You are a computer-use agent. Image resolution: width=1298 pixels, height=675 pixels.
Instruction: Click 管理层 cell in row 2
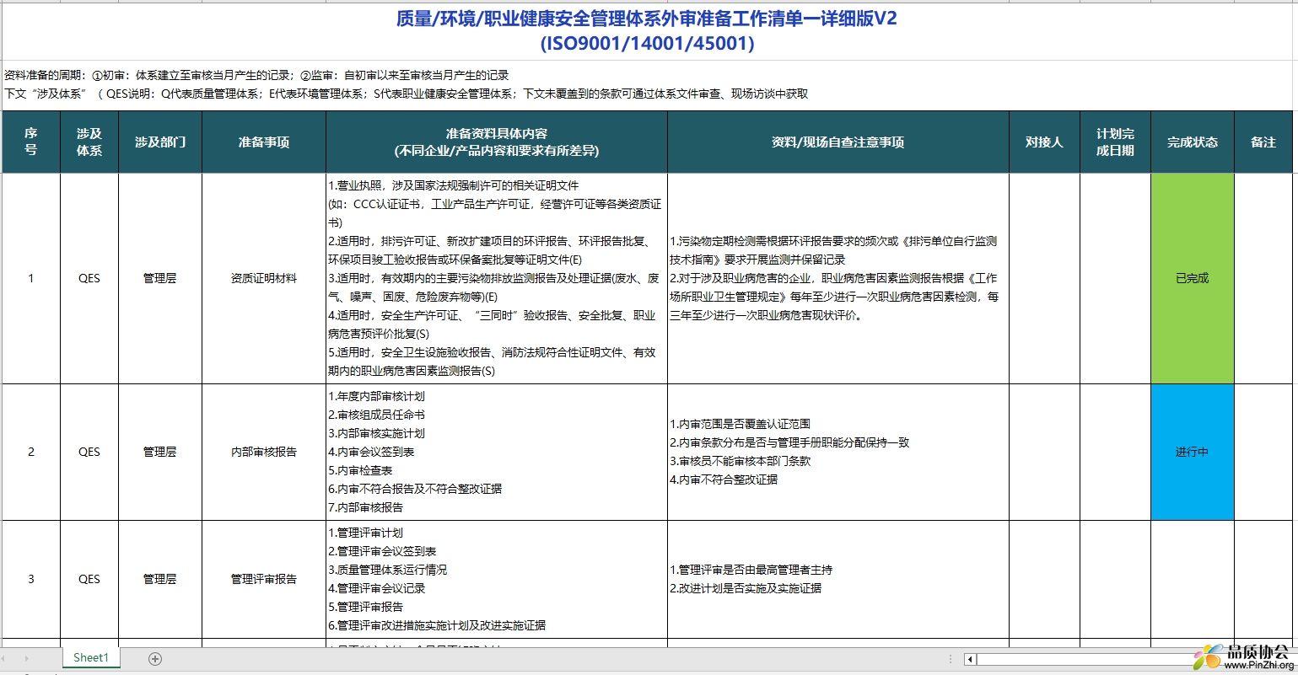pyautogui.click(x=160, y=453)
